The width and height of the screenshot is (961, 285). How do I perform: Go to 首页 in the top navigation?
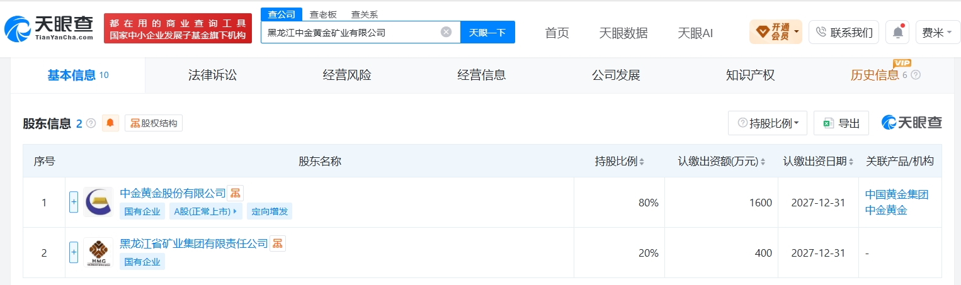[x=557, y=33]
